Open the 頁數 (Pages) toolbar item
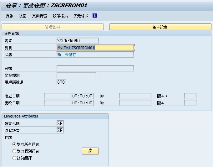This screenshot has width=213, height=167. tap(9, 16)
